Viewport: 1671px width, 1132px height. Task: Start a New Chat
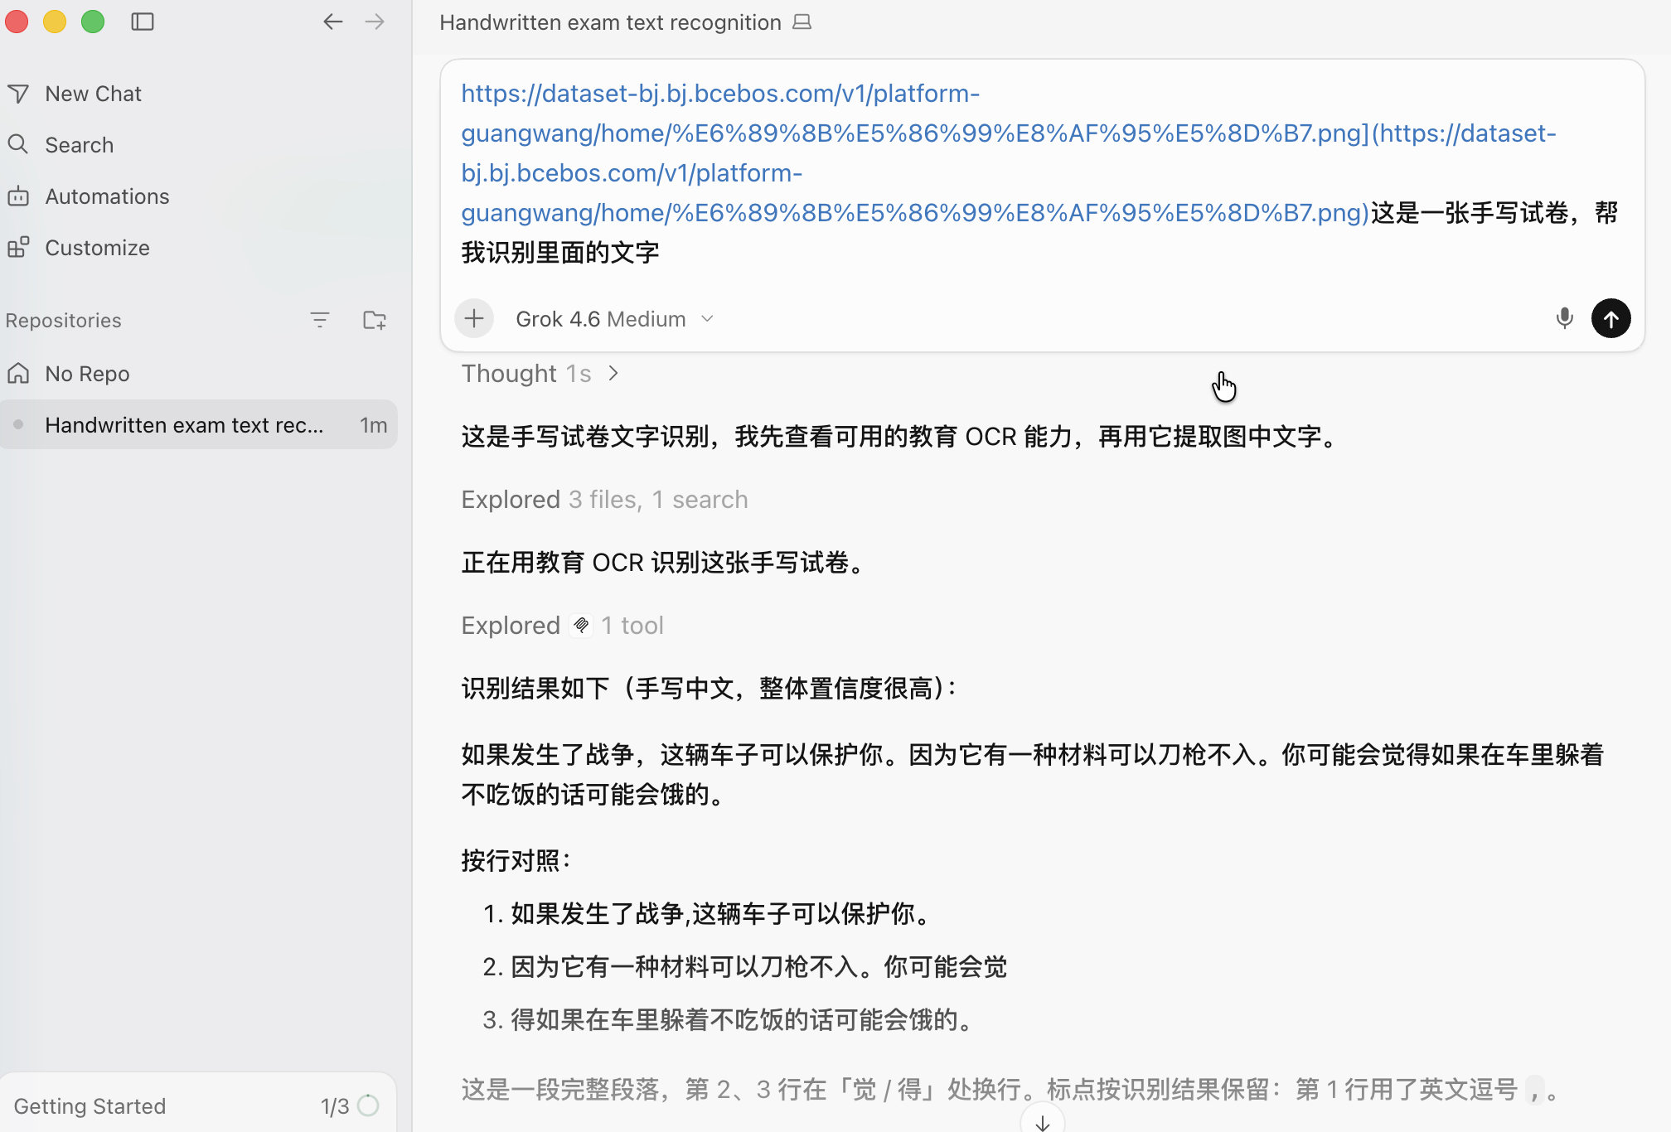pos(93,94)
